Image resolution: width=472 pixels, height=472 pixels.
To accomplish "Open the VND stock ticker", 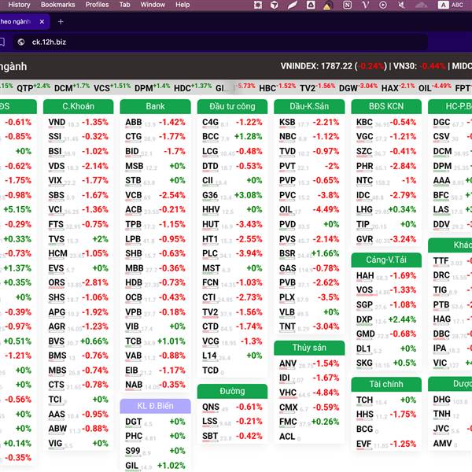I will pos(57,122).
